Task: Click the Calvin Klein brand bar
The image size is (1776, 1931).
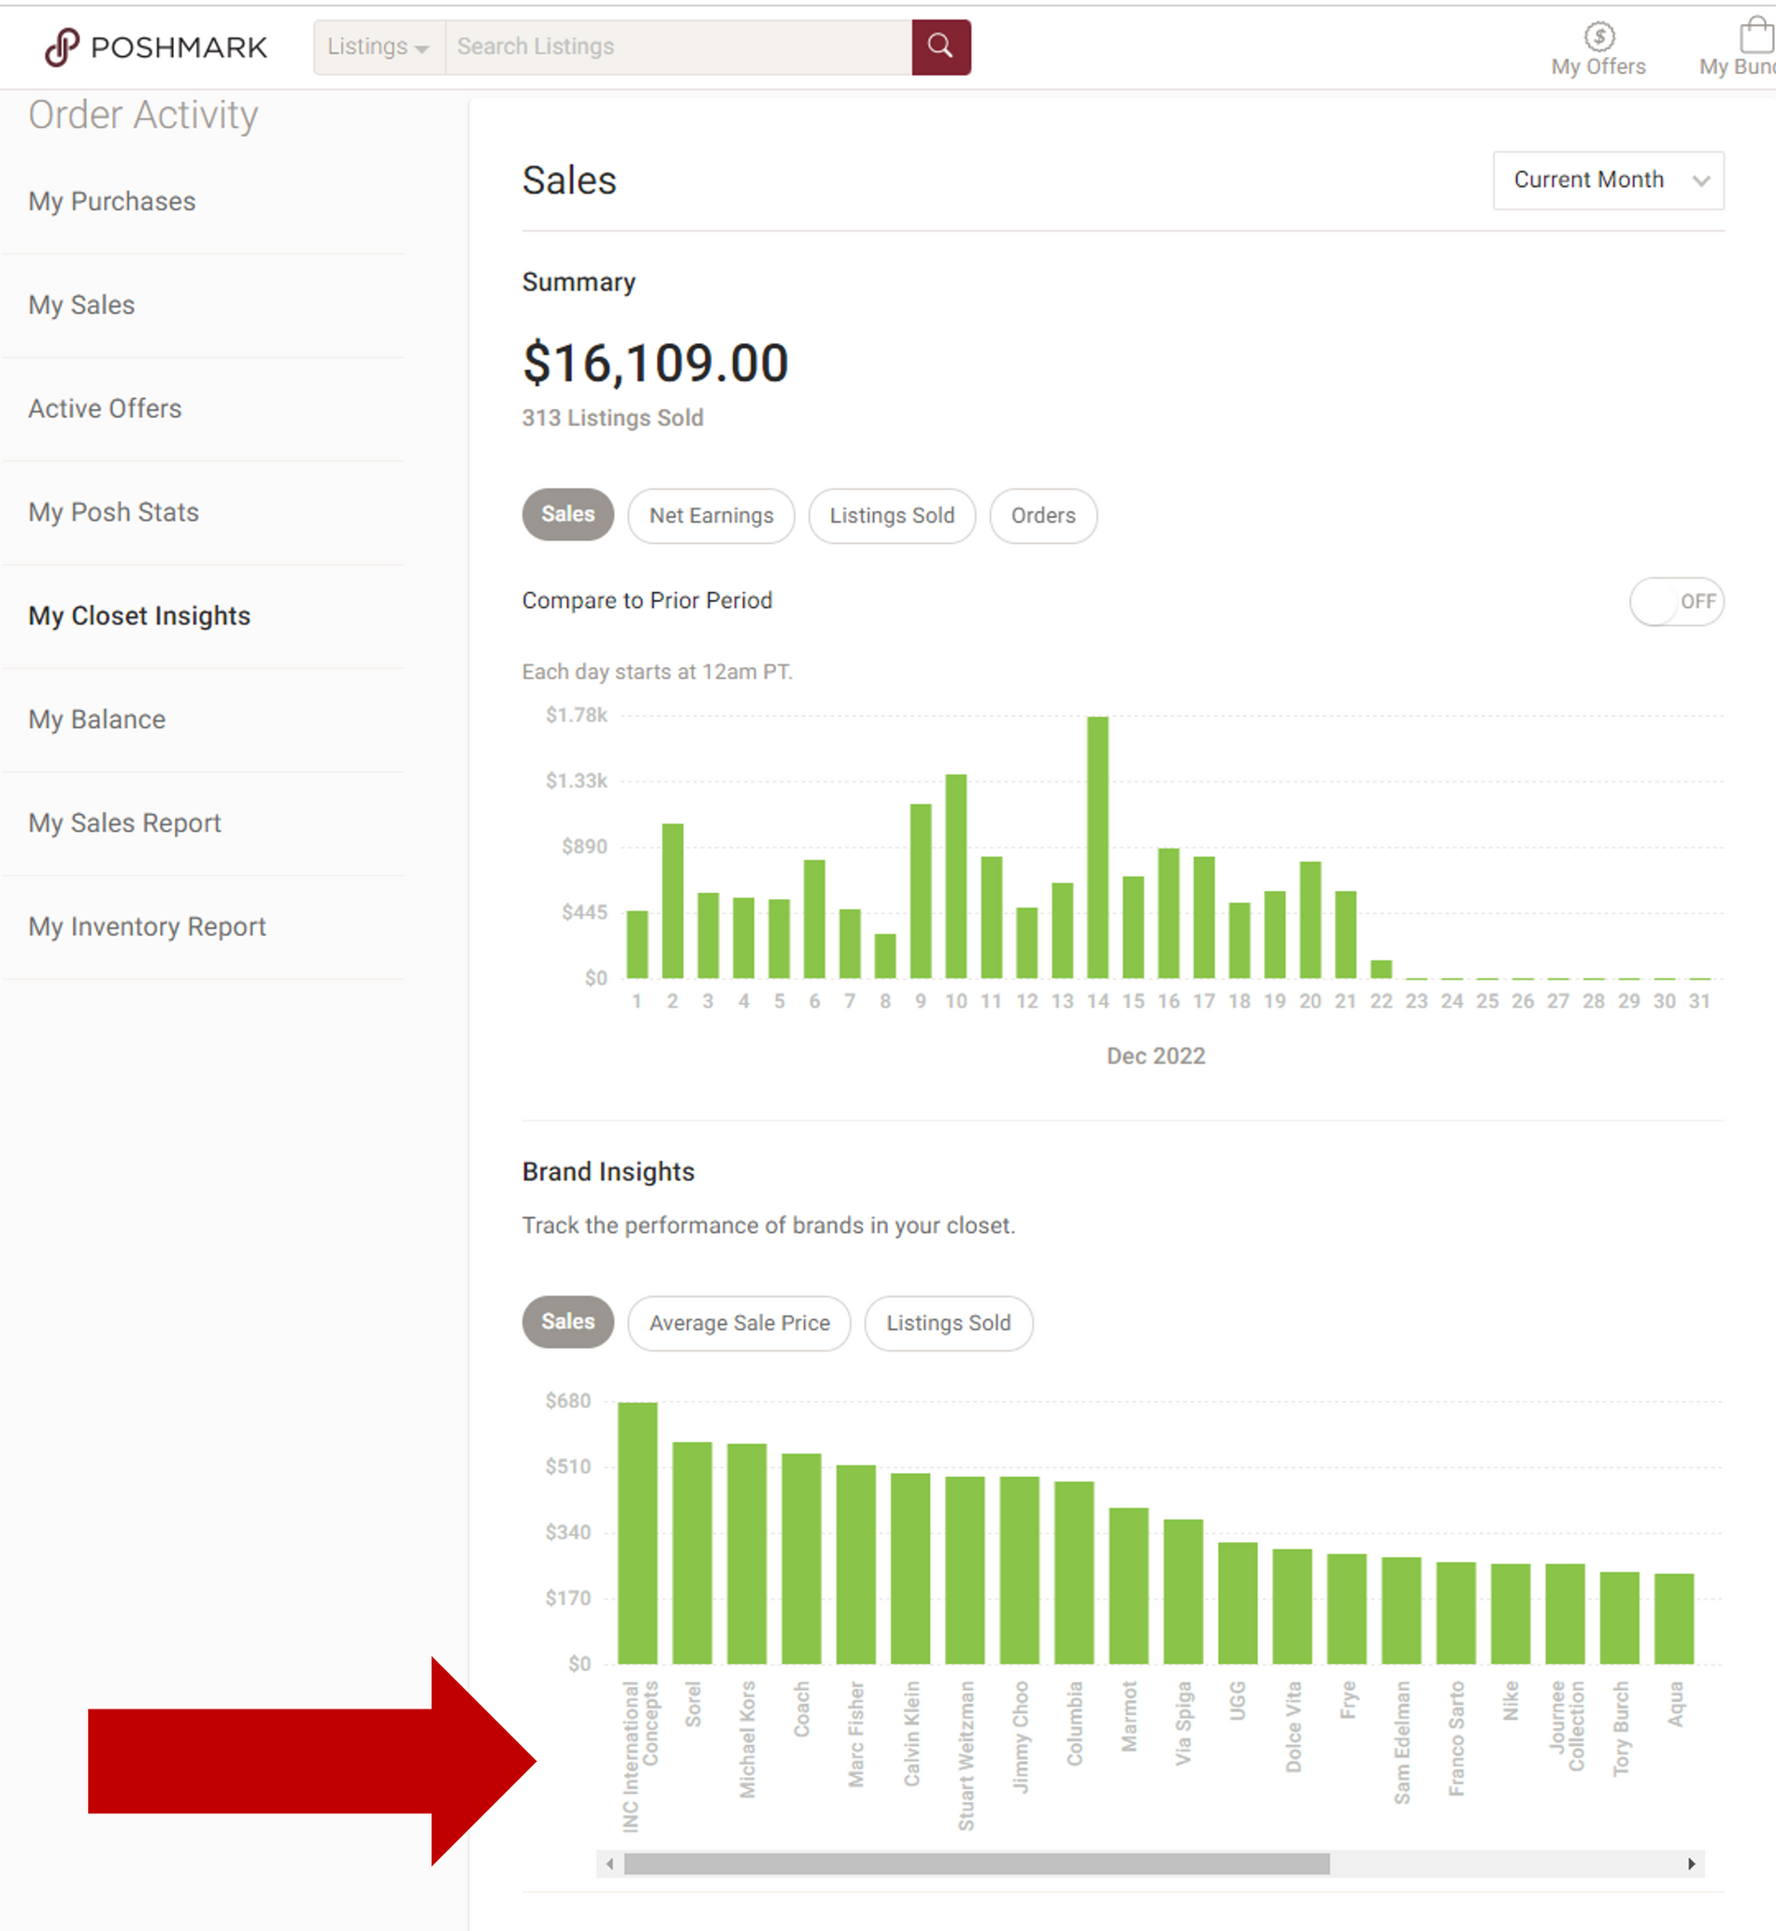Action: coord(910,1568)
